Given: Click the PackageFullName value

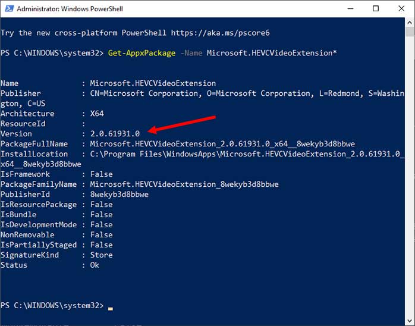Looking at the screenshot, I should (x=222, y=144).
